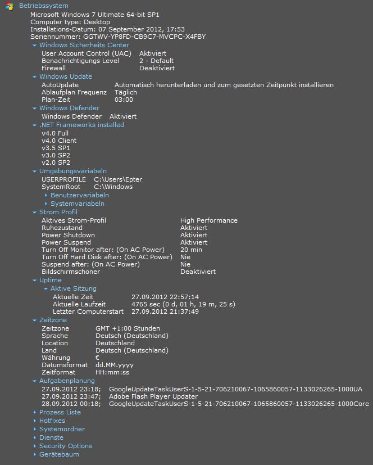
Task: Collapse the Windows Update section
Action: [66, 76]
